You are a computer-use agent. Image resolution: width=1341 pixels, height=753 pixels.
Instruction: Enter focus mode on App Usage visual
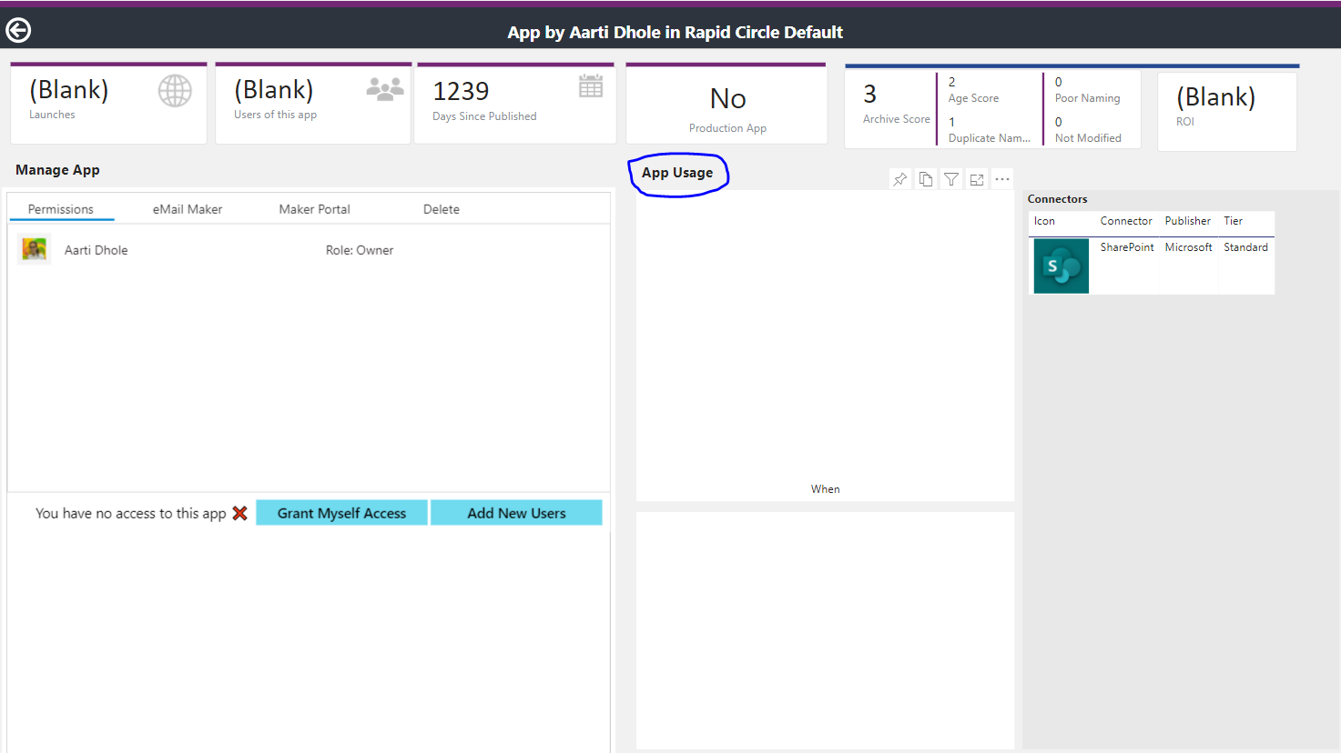[x=976, y=178]
